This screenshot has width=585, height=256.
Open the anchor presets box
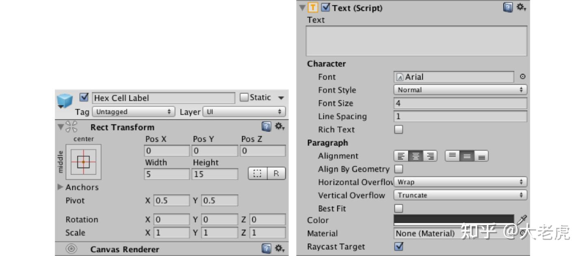point(83,162)
